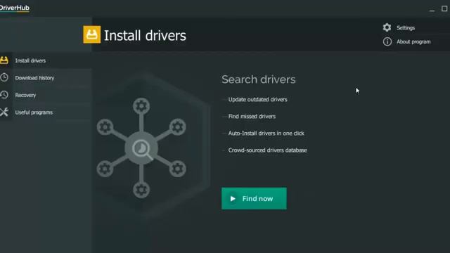Start the driver search with Find now
Image resolution: width=450 pixels, height=253 pixels.
(254, 198)
